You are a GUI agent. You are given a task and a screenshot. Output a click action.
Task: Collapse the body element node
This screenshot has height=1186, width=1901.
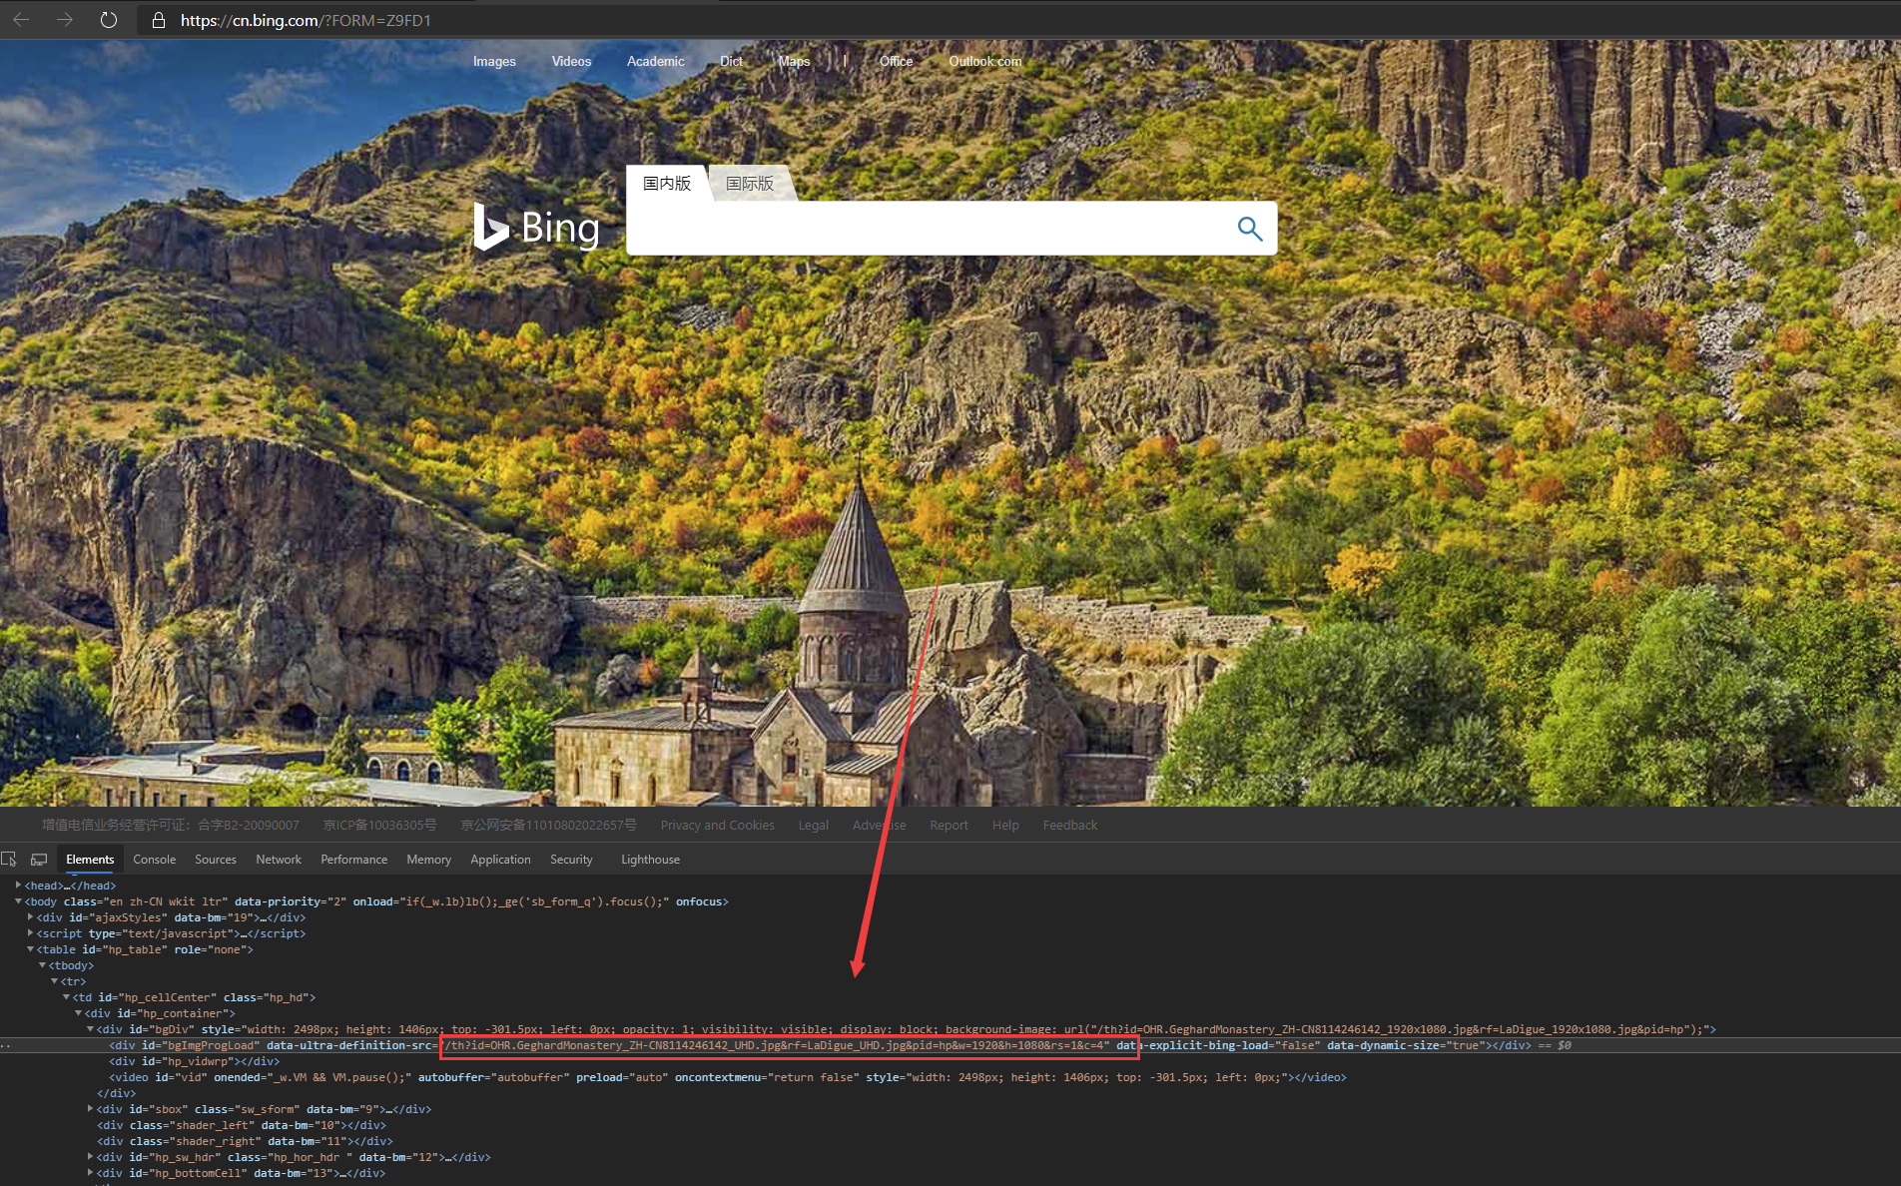(18, 901)
